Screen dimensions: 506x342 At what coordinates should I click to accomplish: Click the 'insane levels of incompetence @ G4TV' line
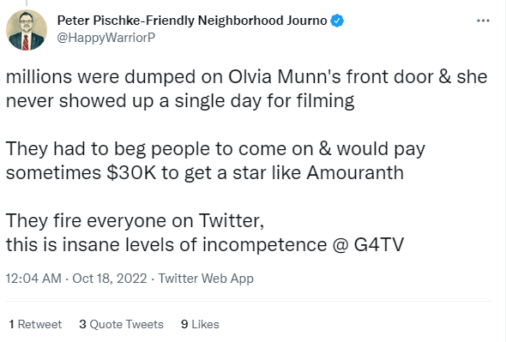tap(205, 244)
